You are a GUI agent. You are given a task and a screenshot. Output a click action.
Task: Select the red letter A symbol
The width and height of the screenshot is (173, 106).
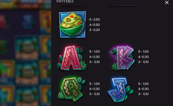72,58
